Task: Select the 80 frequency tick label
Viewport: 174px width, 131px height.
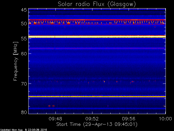Action: click(24, 112)
